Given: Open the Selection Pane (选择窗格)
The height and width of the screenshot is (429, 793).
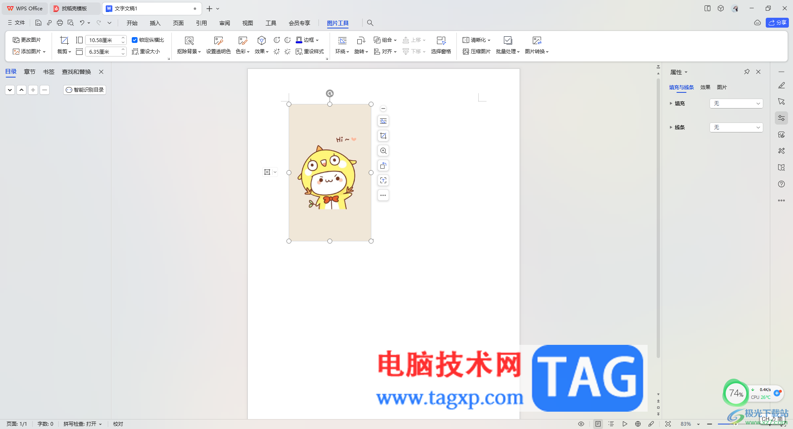Looking at the screenshot, I should (x=441, y=45).
